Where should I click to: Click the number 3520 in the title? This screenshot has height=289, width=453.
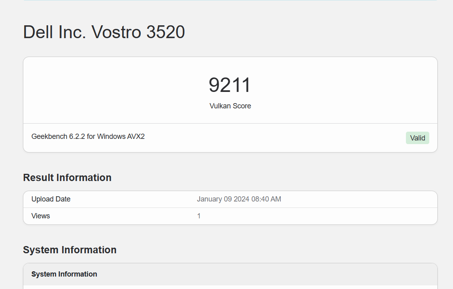pos(165,32)
